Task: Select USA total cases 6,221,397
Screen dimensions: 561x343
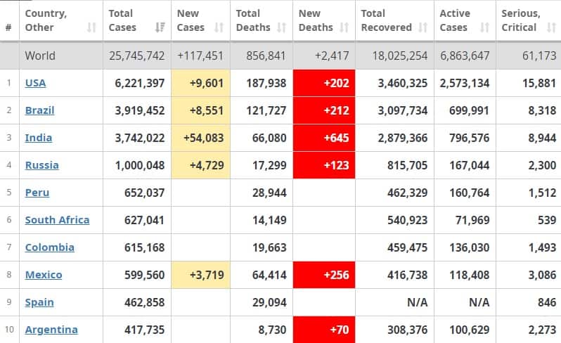Action: pos(140,83)
